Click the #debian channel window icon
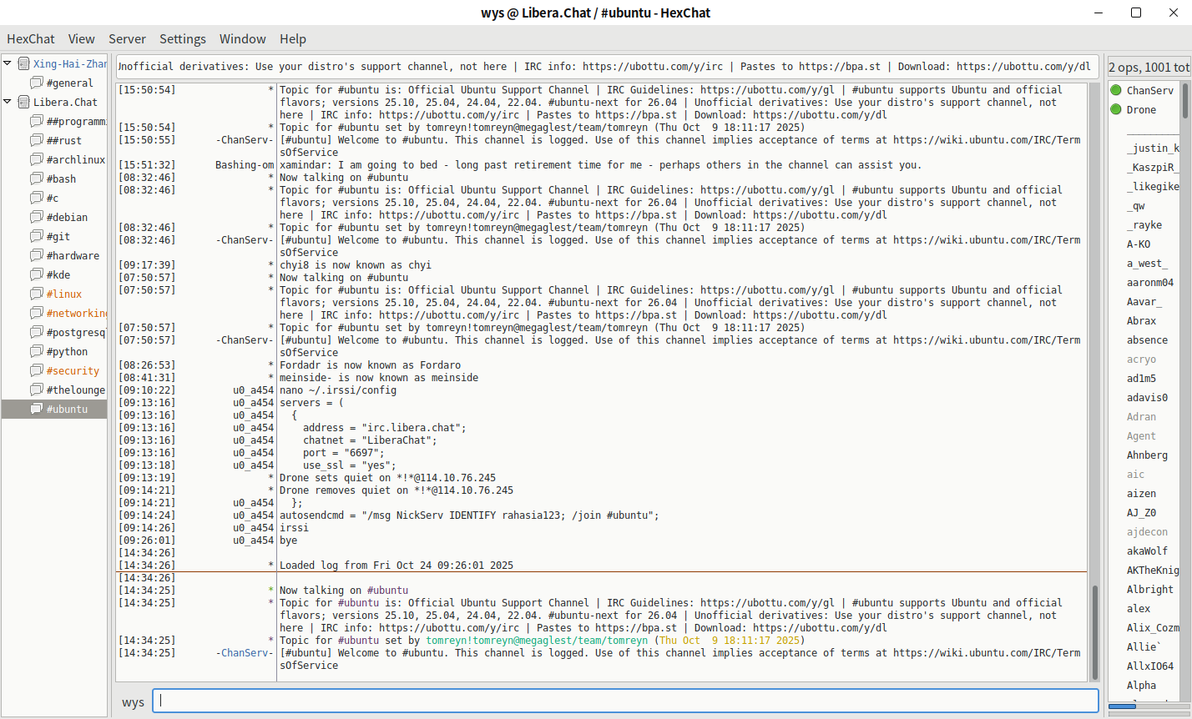The image size is (1192, 719). pos(36,217)
